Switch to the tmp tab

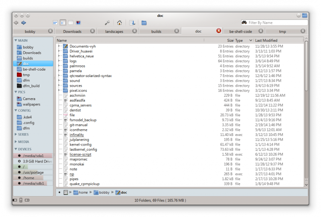[282, 32]
